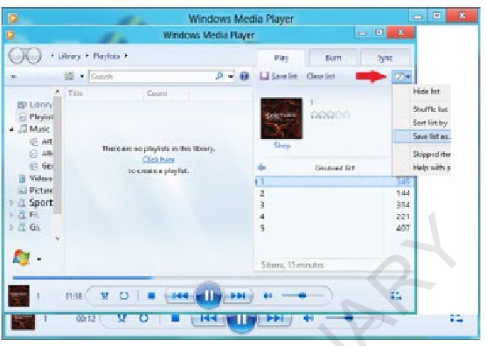
Task: Click the Windows logo Media Guide icon
Action: 21,258
